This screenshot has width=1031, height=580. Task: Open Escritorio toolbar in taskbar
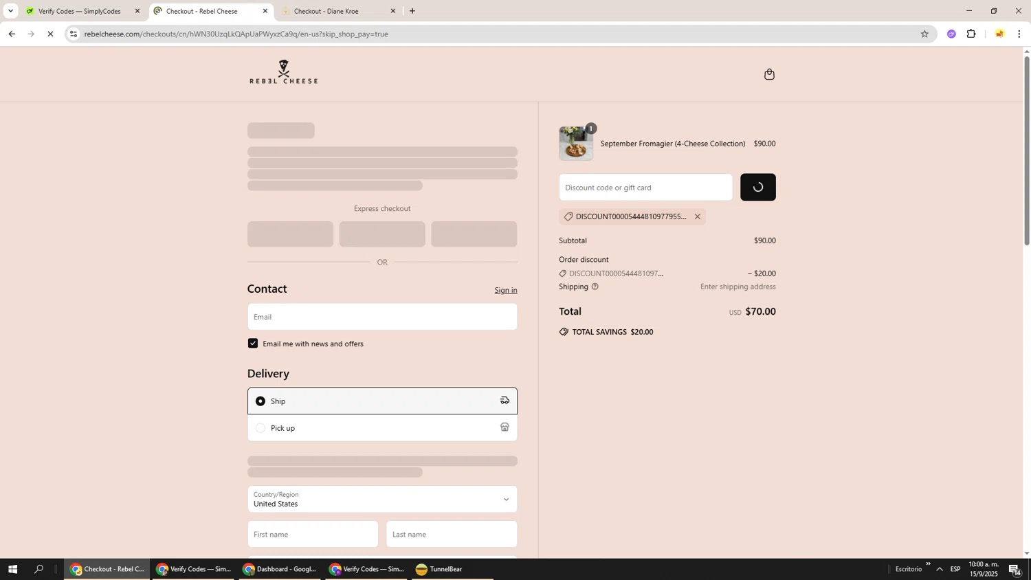(908, 569)
